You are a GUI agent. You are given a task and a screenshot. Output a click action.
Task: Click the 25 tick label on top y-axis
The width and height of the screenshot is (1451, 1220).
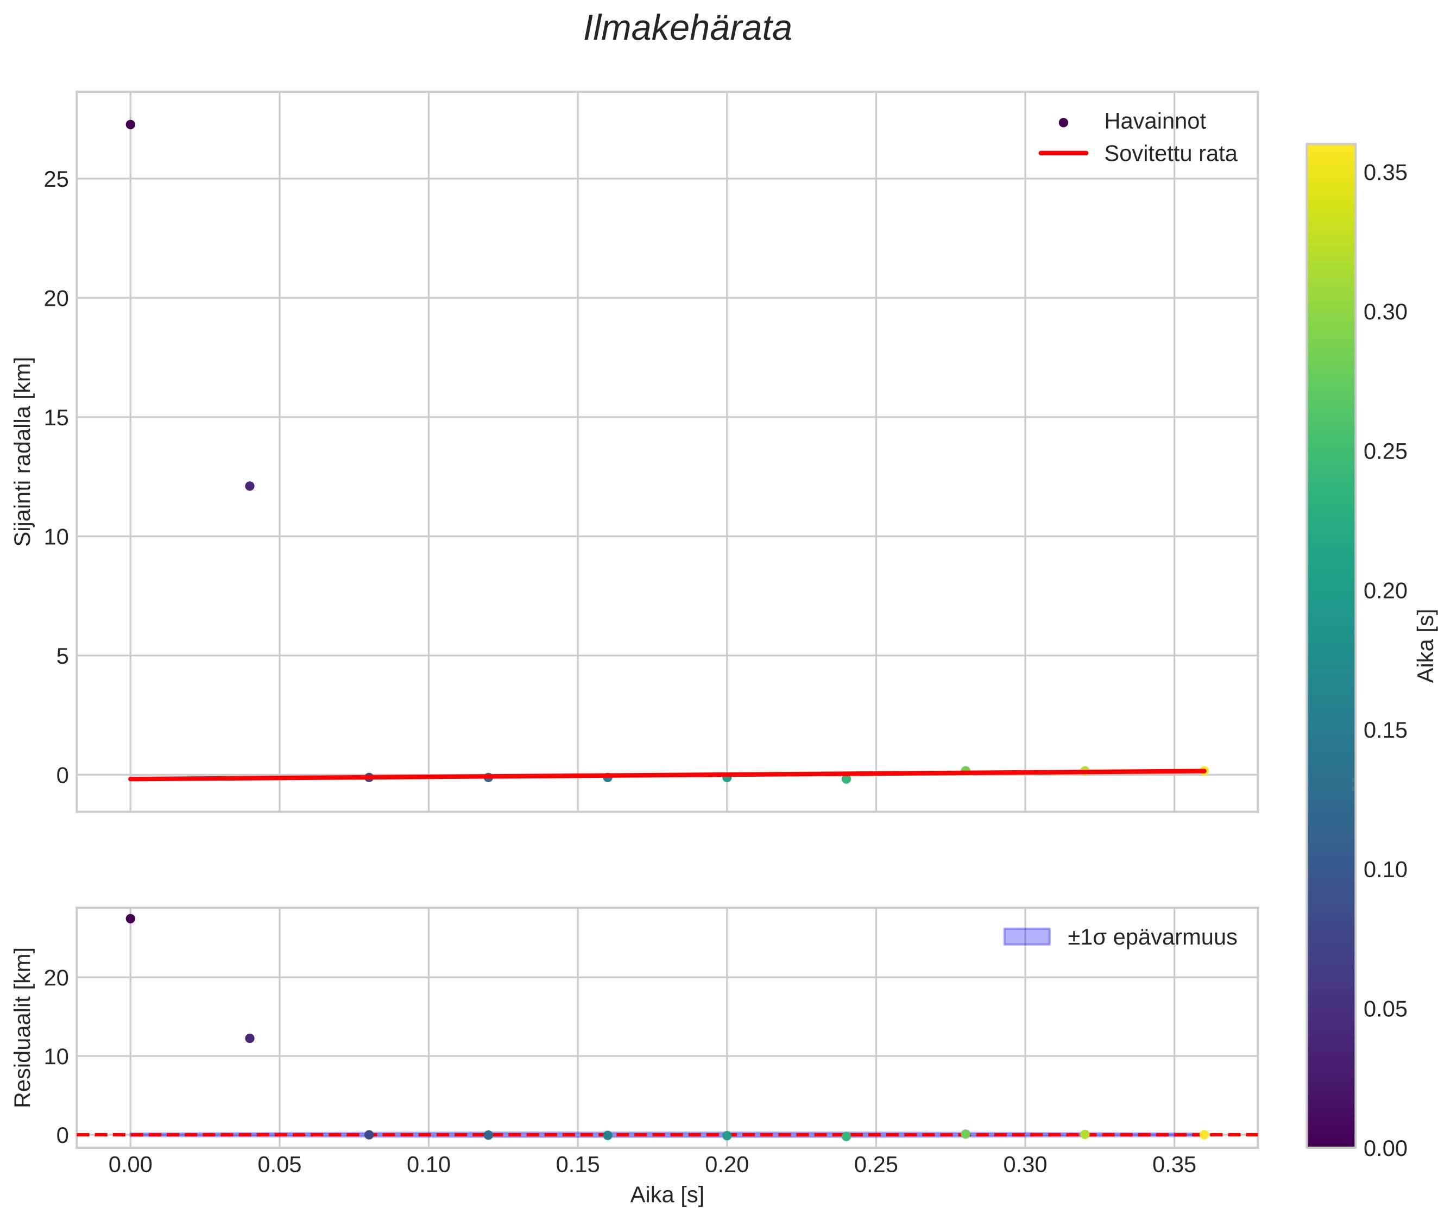56,180
